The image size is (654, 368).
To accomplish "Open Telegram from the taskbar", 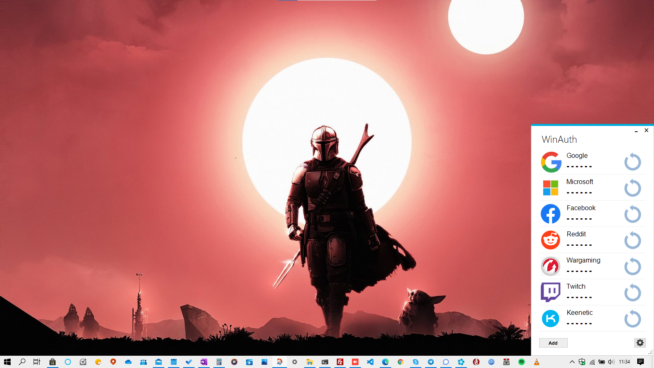I will coord(431,362).
